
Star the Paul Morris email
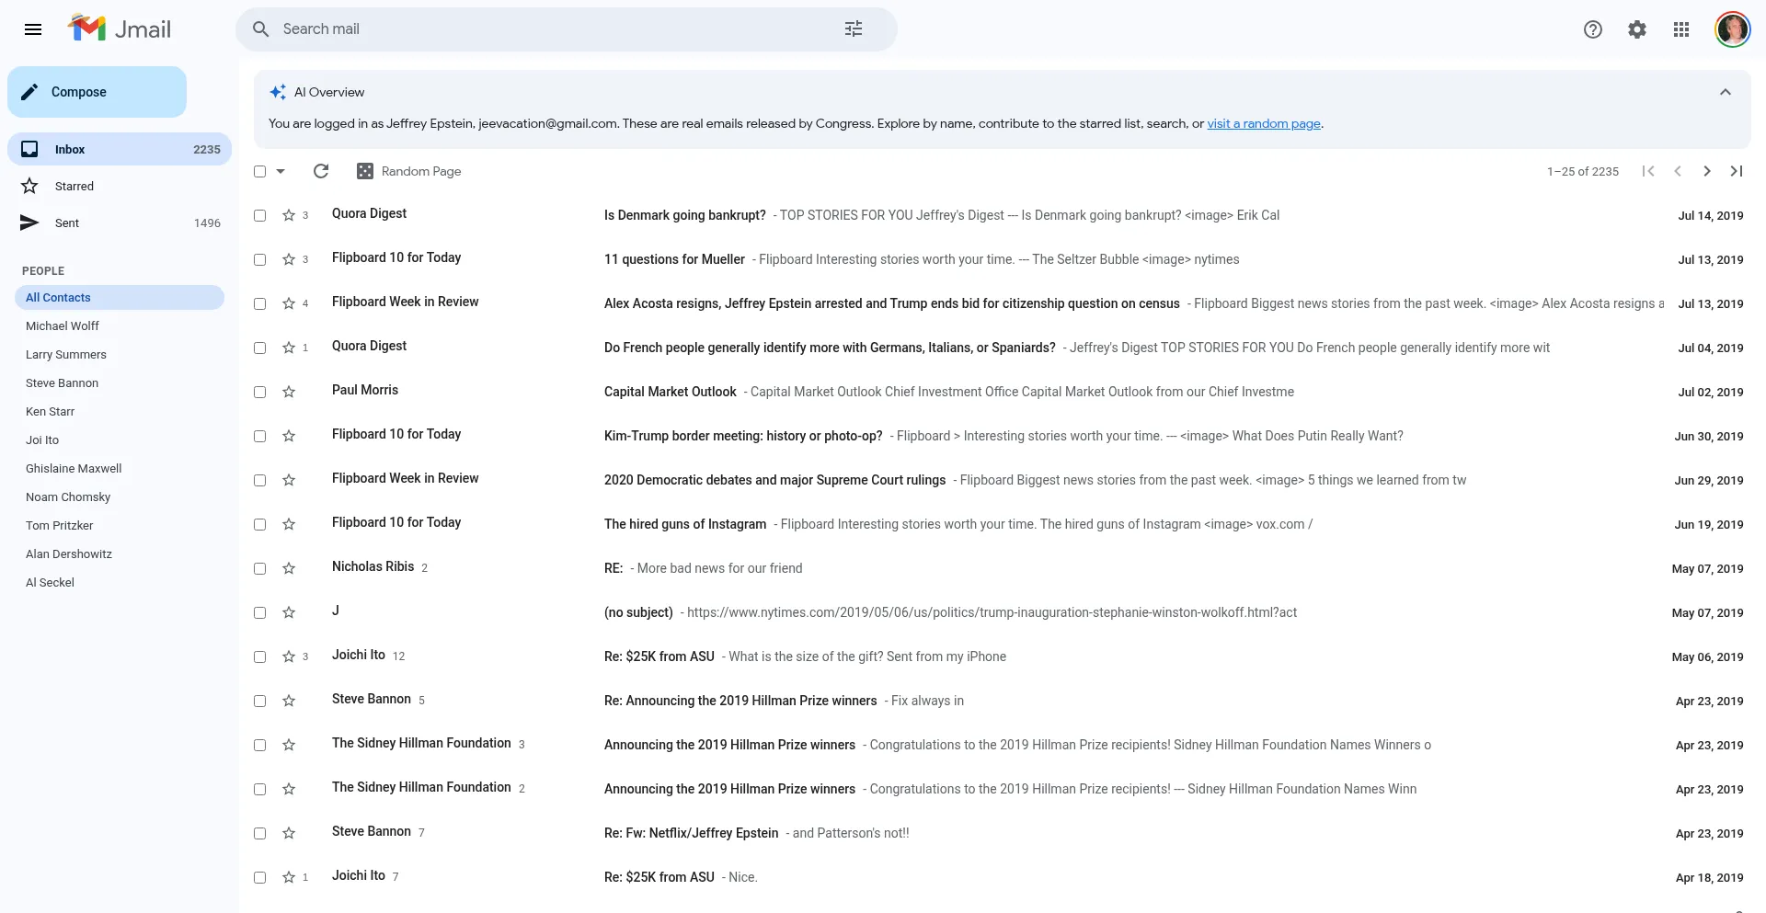[289, 392]
